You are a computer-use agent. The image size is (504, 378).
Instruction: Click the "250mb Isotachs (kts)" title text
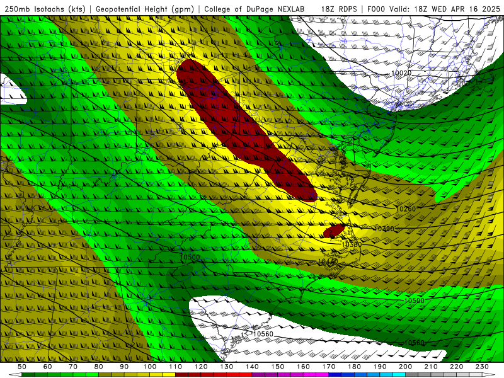point(45,9)
